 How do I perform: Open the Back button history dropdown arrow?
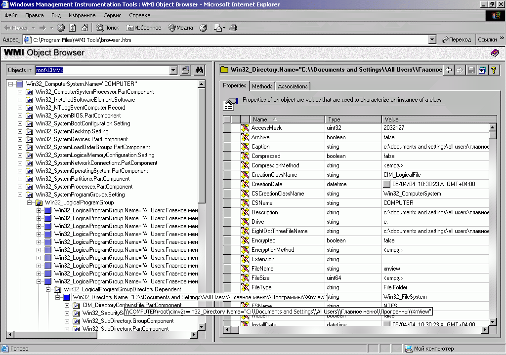33,28
